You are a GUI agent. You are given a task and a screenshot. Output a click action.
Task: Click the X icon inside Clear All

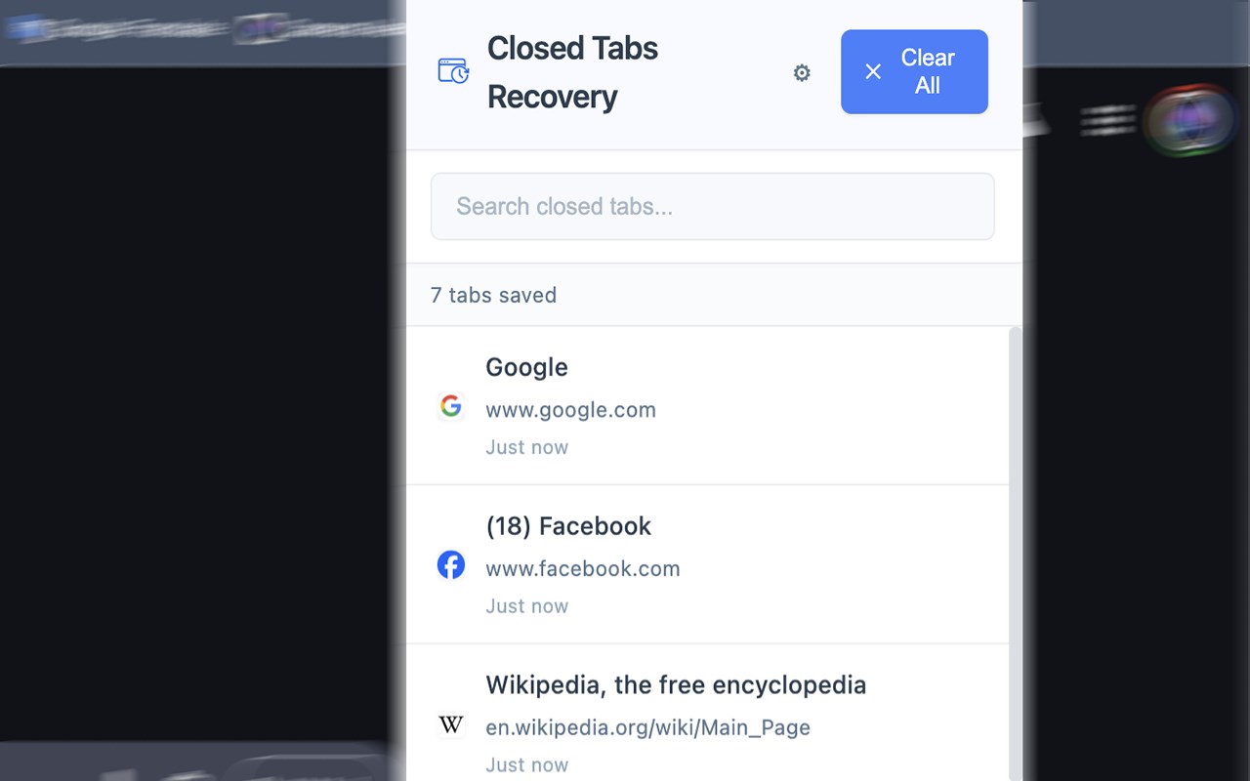(x=873, y=71)
